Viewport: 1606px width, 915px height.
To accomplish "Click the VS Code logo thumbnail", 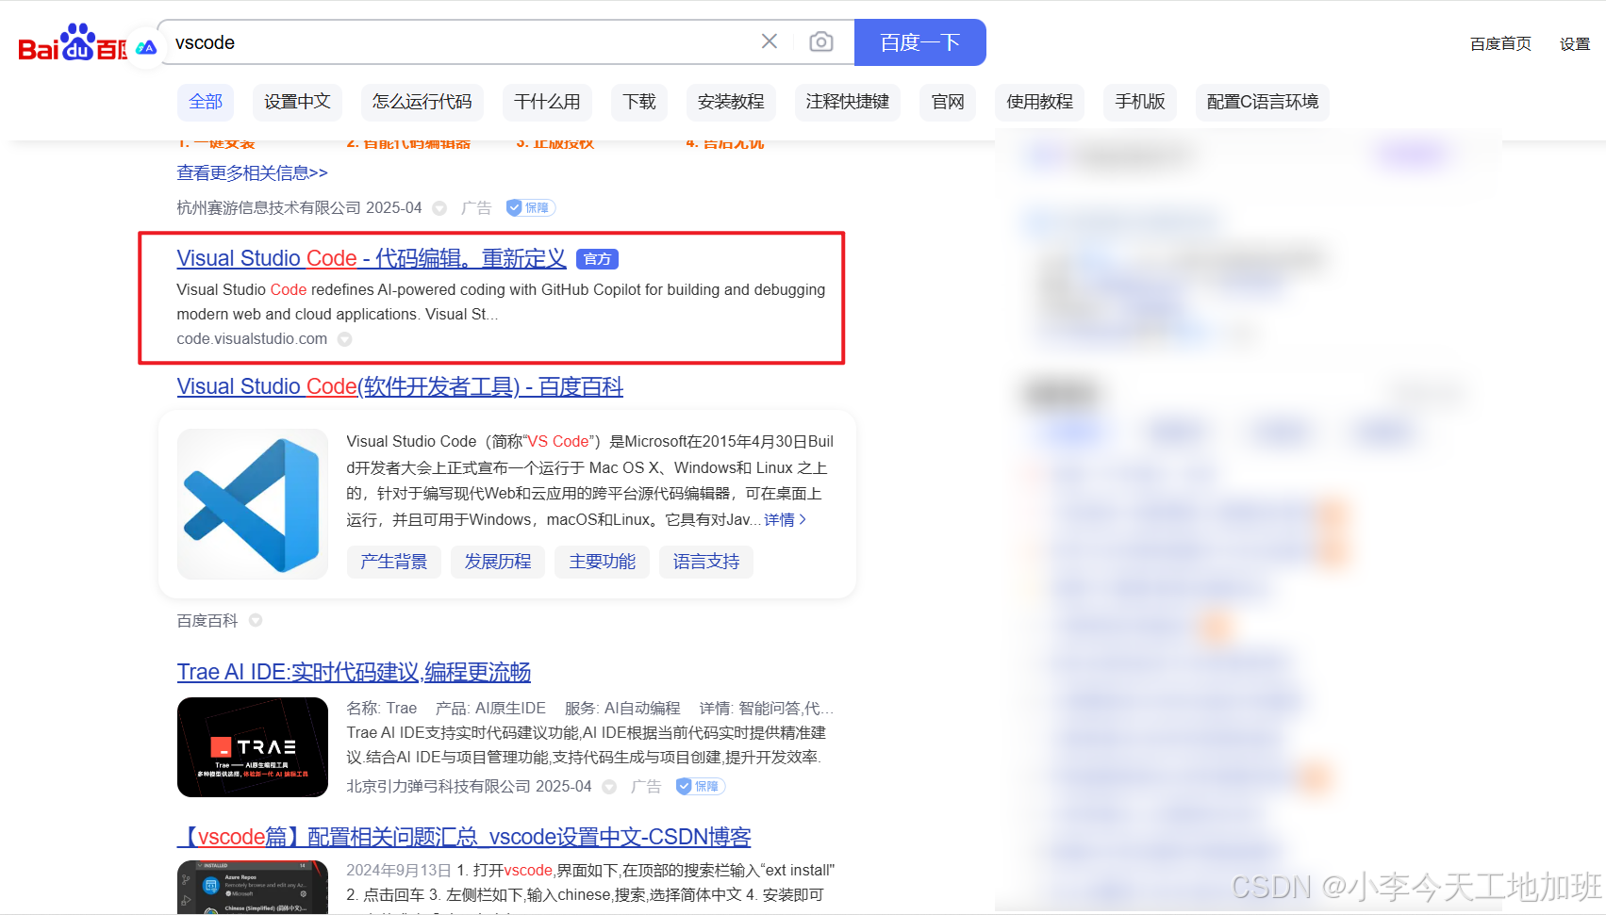I will (x=253, y=504).
